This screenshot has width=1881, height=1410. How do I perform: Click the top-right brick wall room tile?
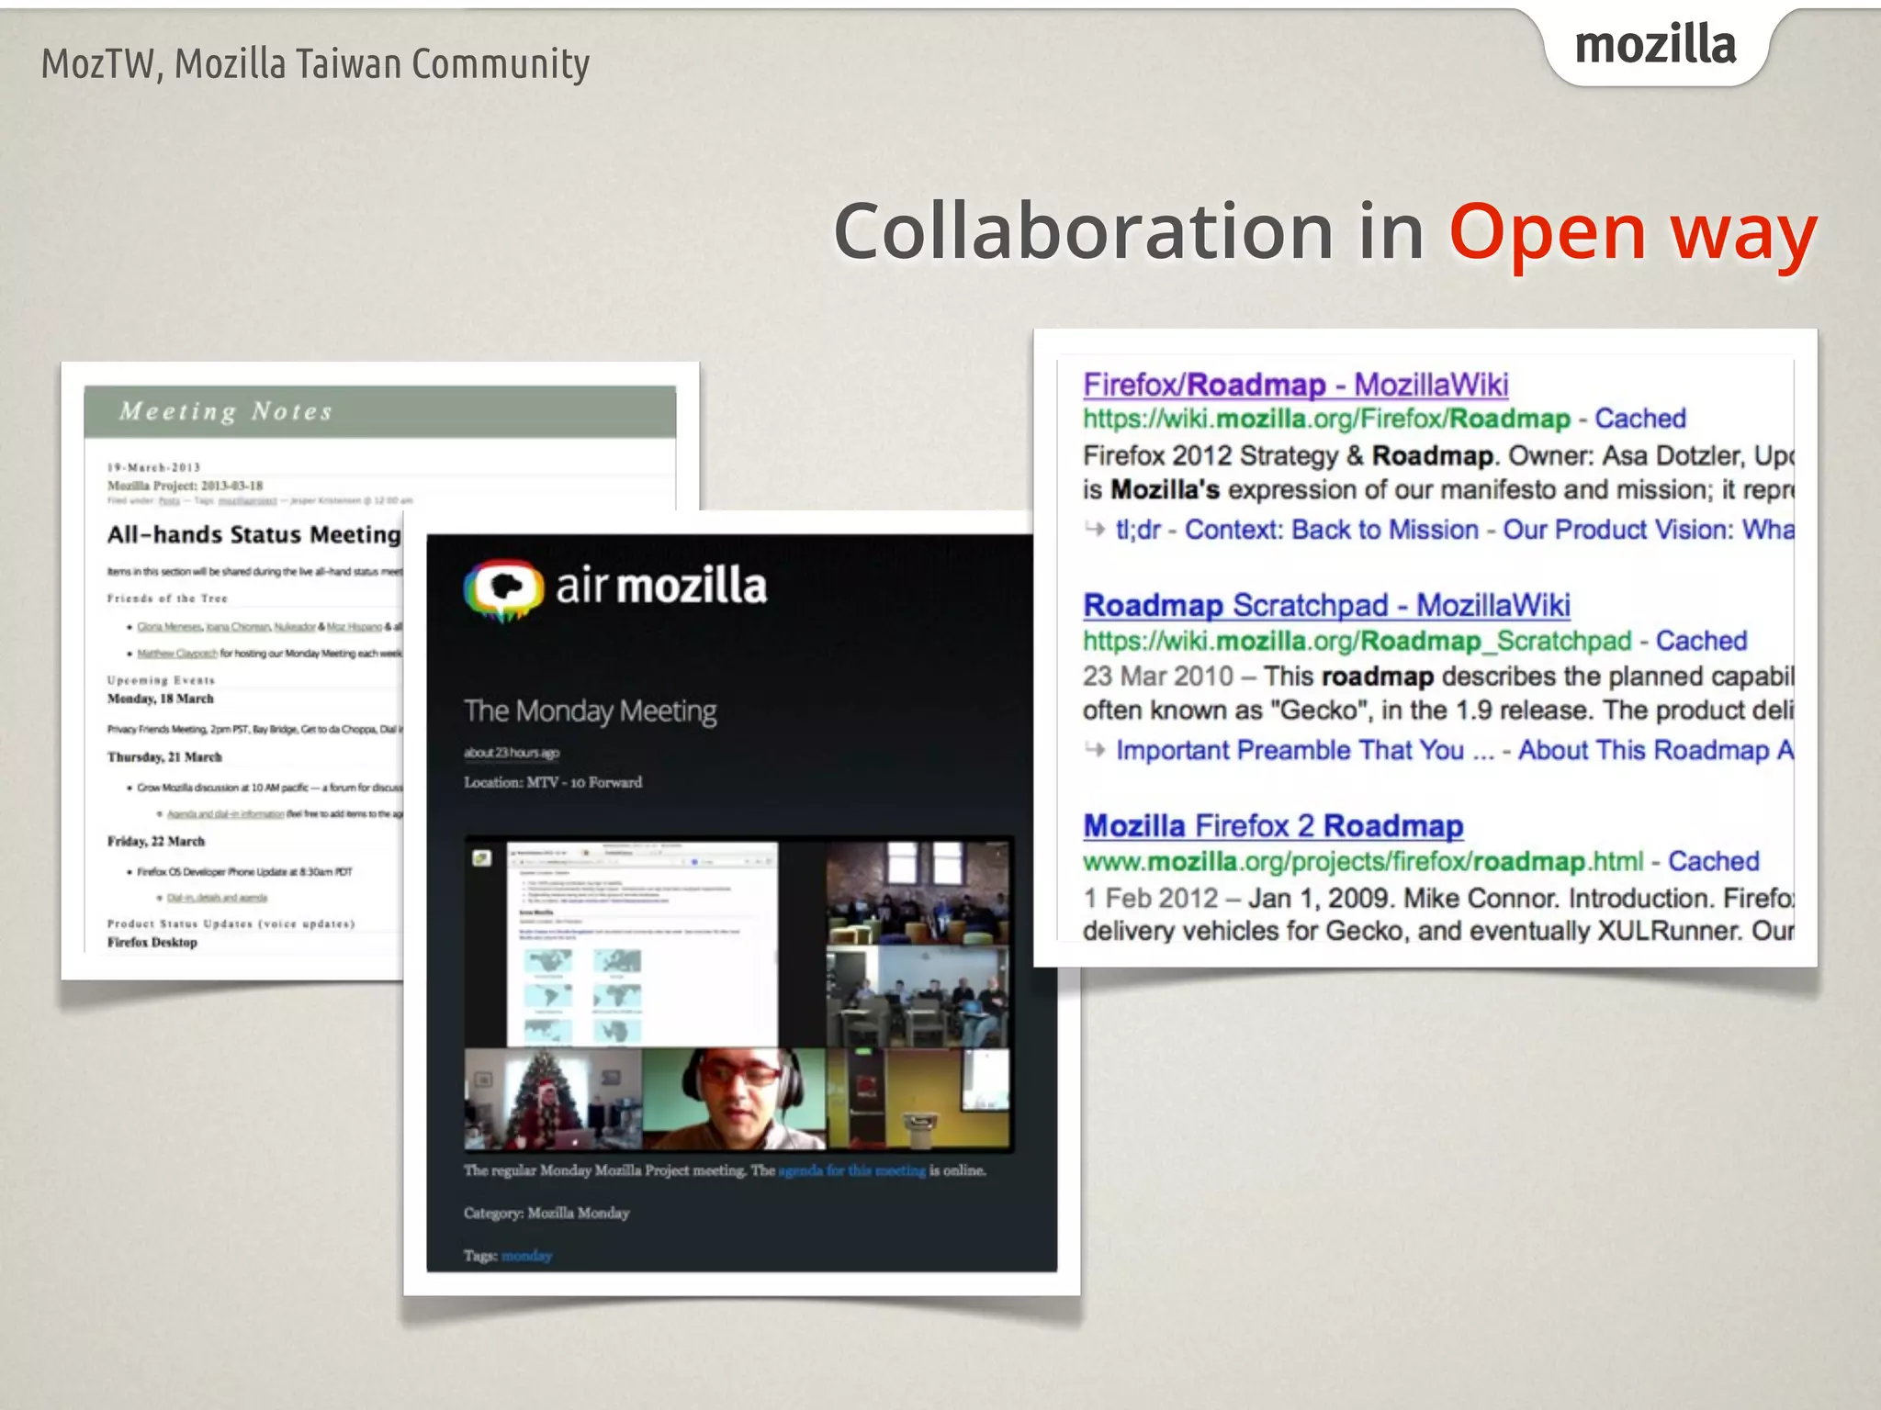pos(918,893)
